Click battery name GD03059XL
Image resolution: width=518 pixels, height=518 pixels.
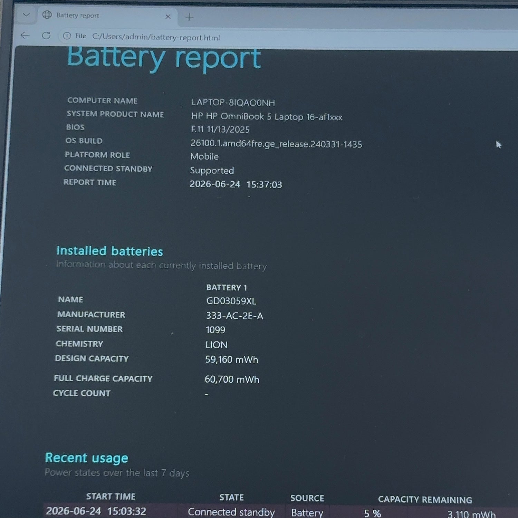pos(231,301)
